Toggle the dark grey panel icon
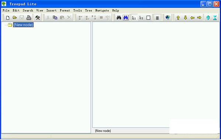The image size is (221, 140). 157,18
